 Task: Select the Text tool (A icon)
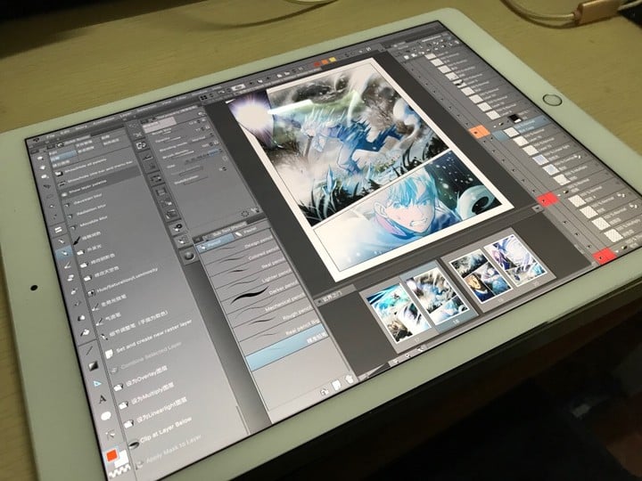pos(102,399)
